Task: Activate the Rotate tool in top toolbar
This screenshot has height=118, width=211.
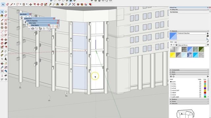Action: coord(42,4)
